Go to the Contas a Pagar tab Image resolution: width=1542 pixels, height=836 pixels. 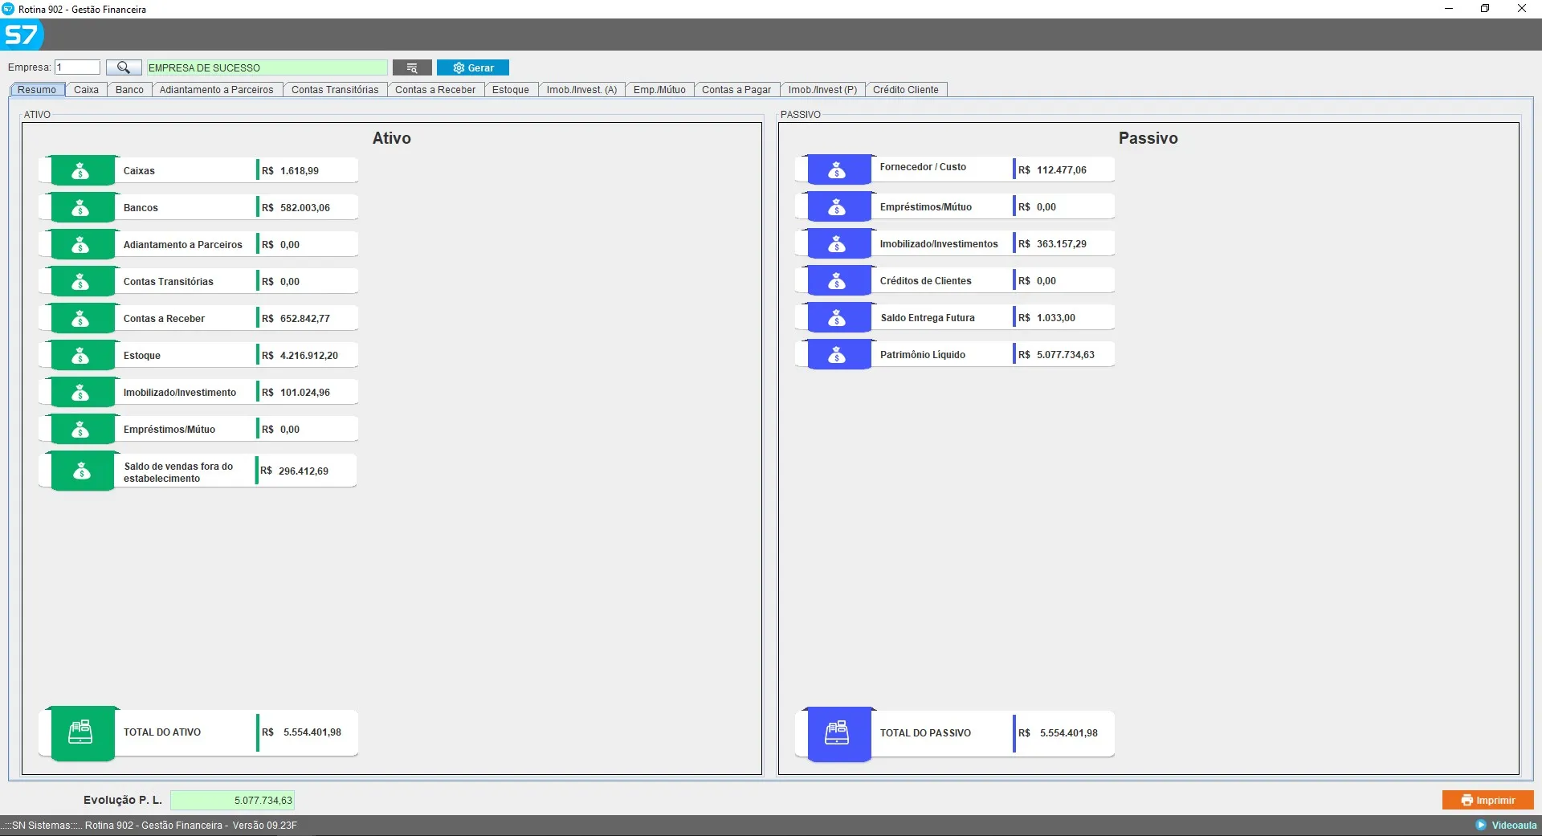tap(736, 90)
